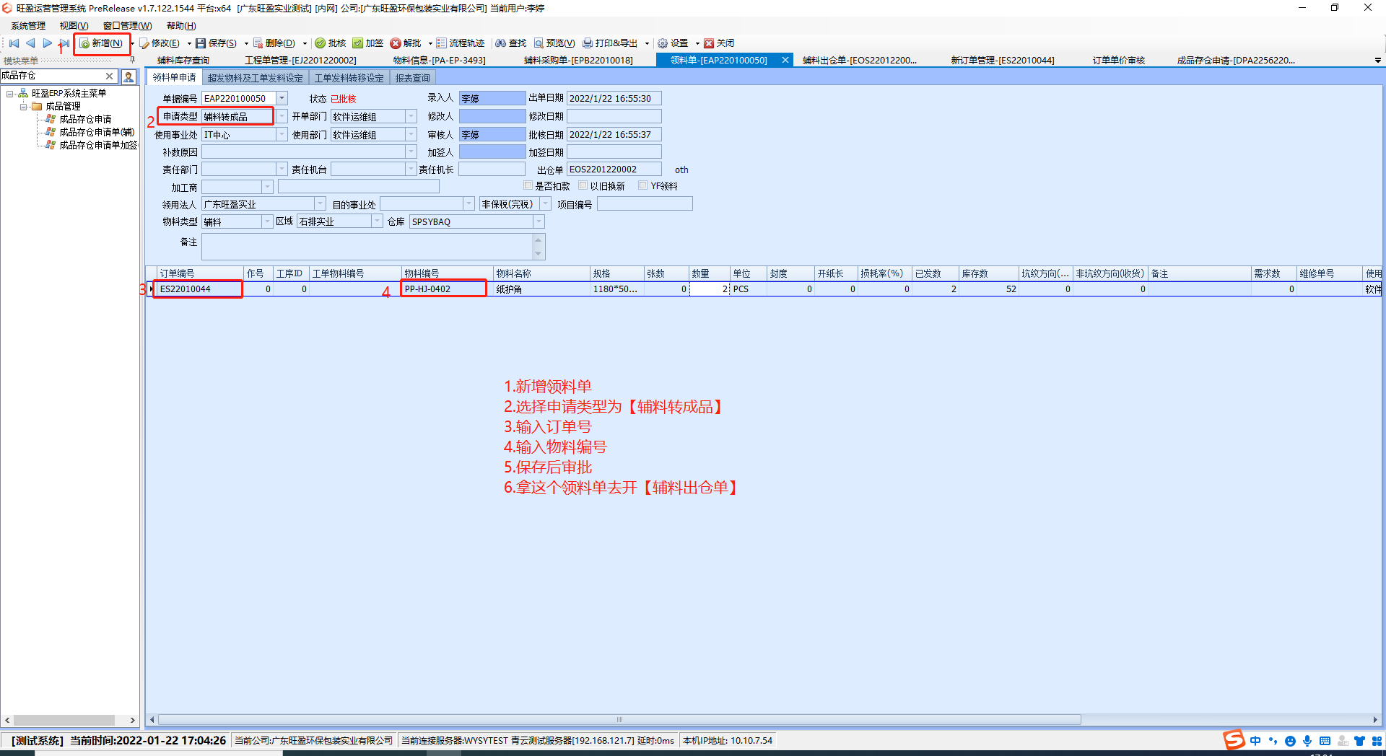Click the user icon beside module search
This screenshot has height=756, width=1386.
click(128, 76)
